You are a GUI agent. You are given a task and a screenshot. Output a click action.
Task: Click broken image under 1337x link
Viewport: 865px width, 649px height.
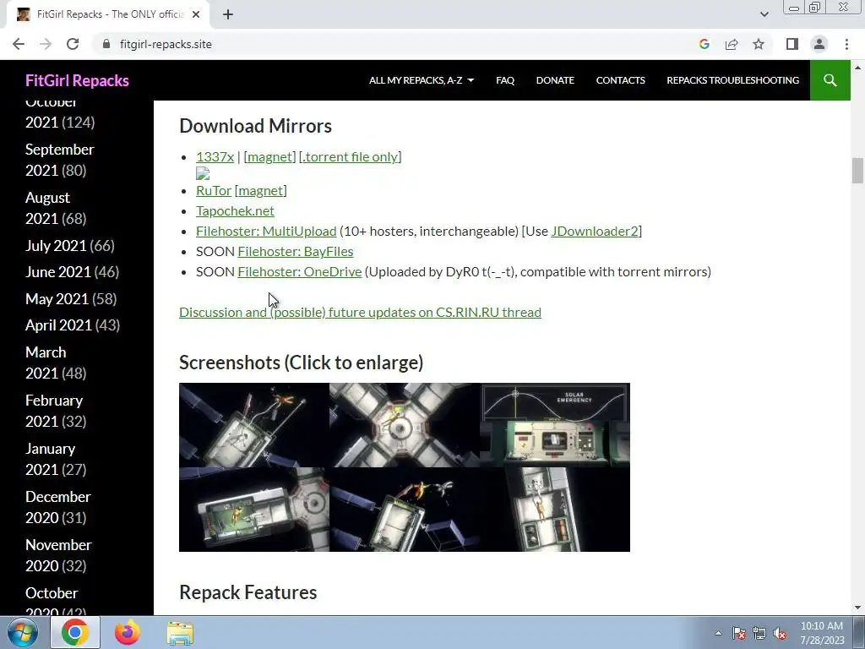pyautogui.click(x=203, y=174)
